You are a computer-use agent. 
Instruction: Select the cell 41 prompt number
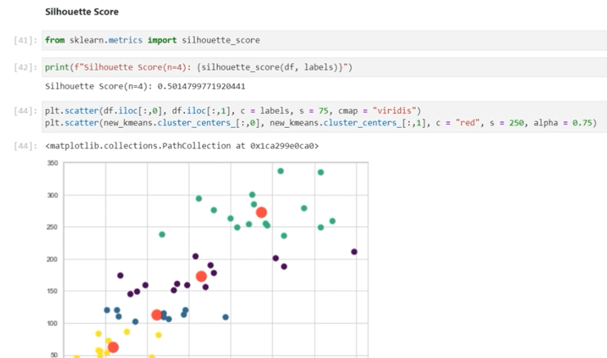tap(25, 40)
